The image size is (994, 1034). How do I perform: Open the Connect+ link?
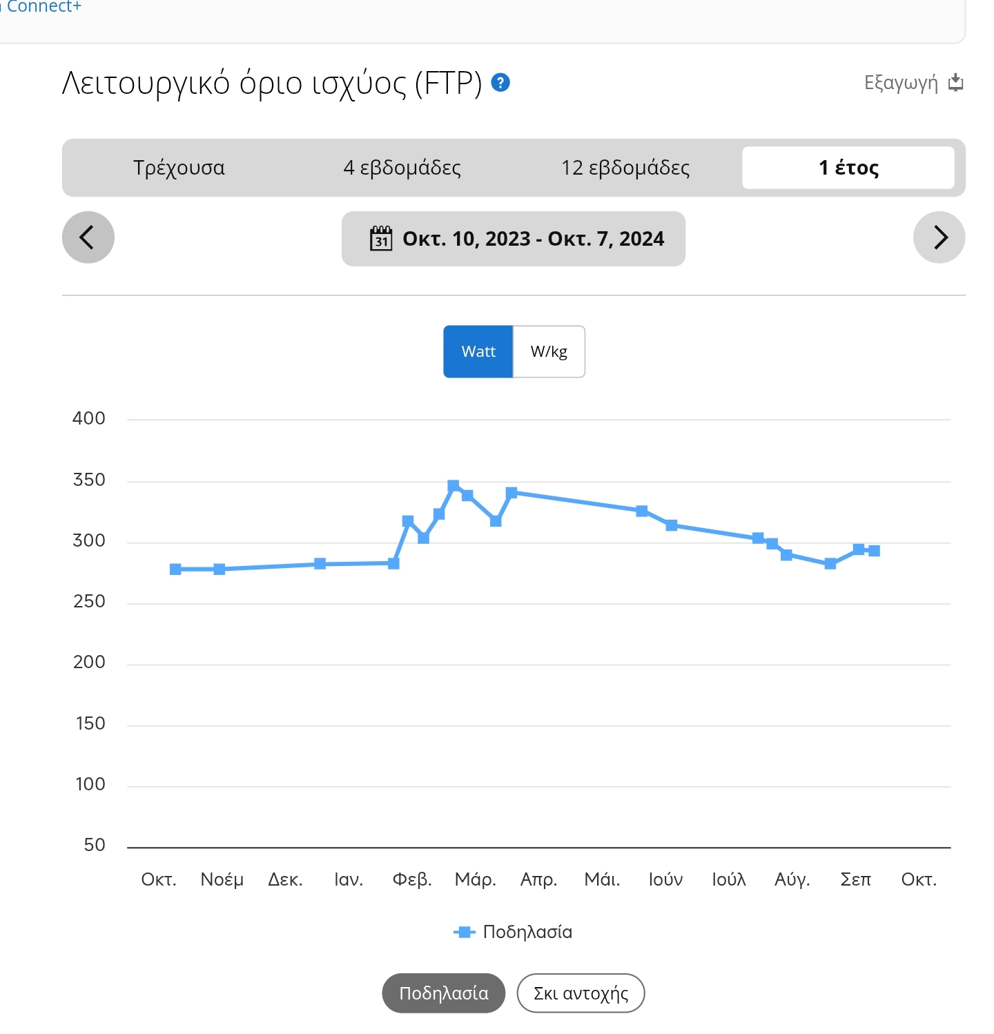point(43,7)
